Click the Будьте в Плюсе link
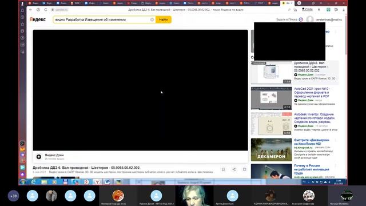Image resolution: width=366 pixels, height=206 pixels. pos(287,19)
